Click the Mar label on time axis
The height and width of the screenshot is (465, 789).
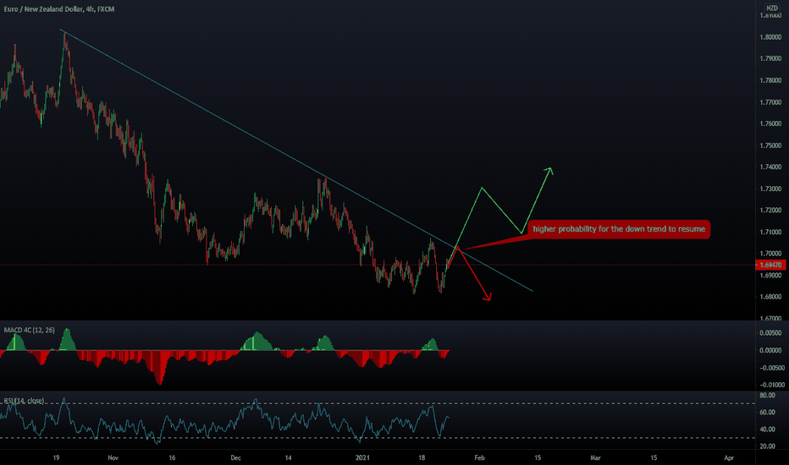[595, 458]
